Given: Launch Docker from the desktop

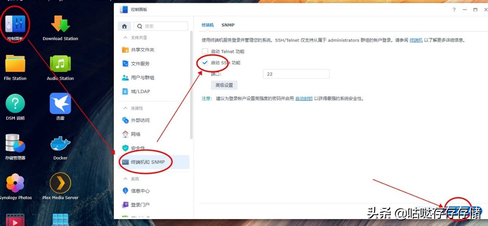Looking at the screenshot, I should 61,143.
